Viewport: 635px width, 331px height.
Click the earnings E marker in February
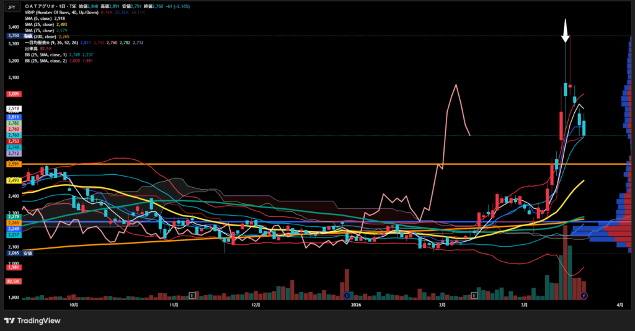pos(474,295)
